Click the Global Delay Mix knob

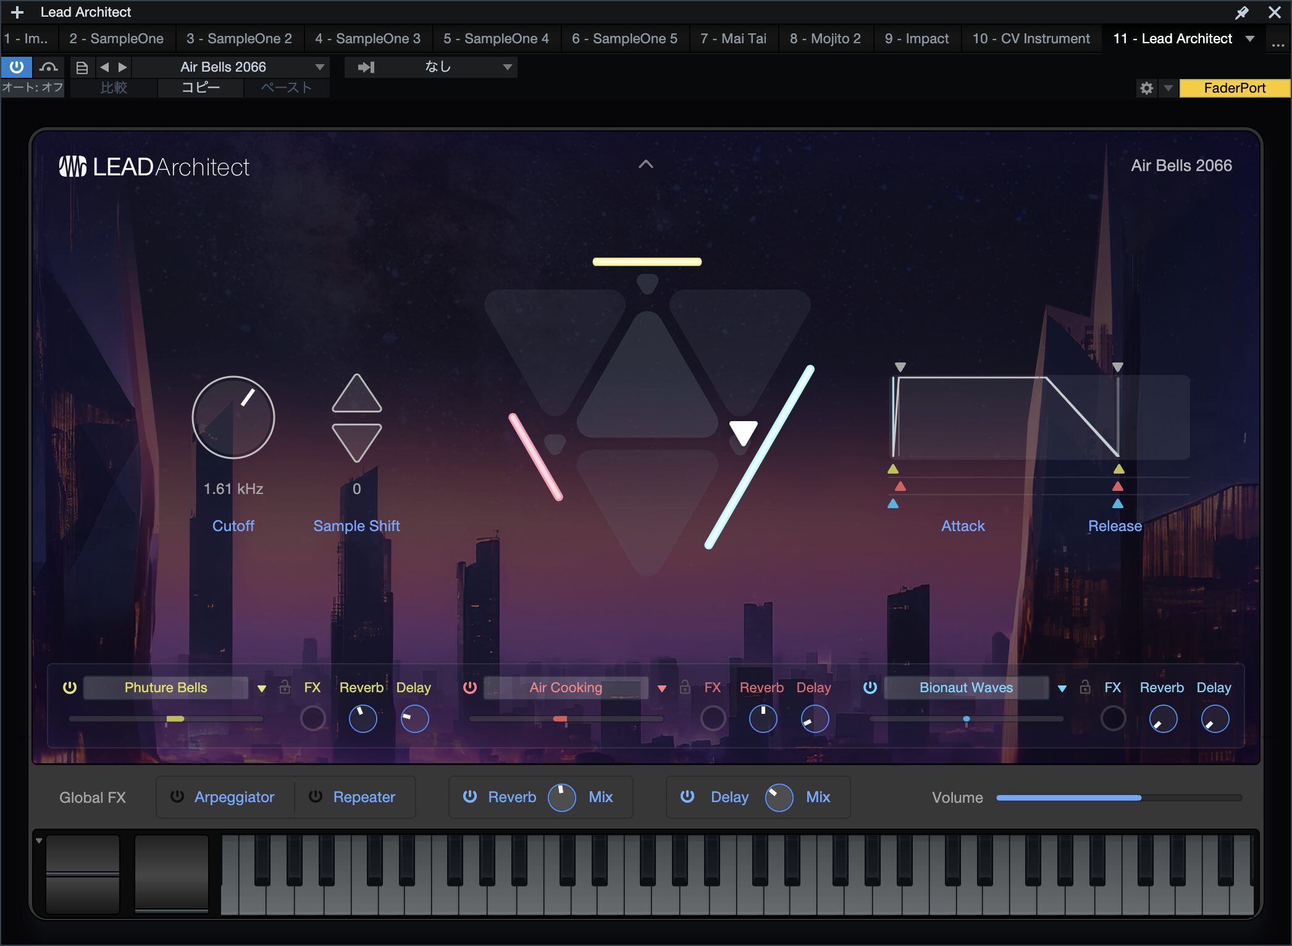coord(779,798)
